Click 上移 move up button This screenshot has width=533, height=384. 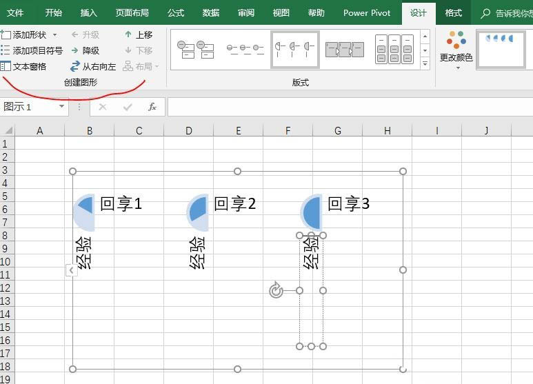pos(139,34)
